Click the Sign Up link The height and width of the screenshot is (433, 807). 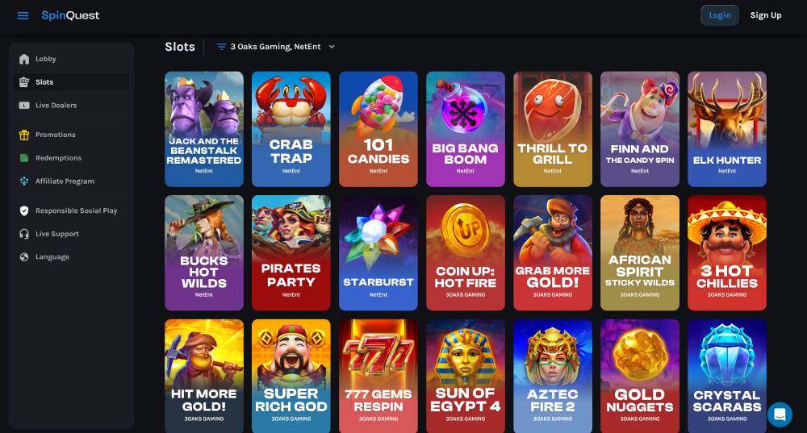pyautogui.click(x=766, y=15)
